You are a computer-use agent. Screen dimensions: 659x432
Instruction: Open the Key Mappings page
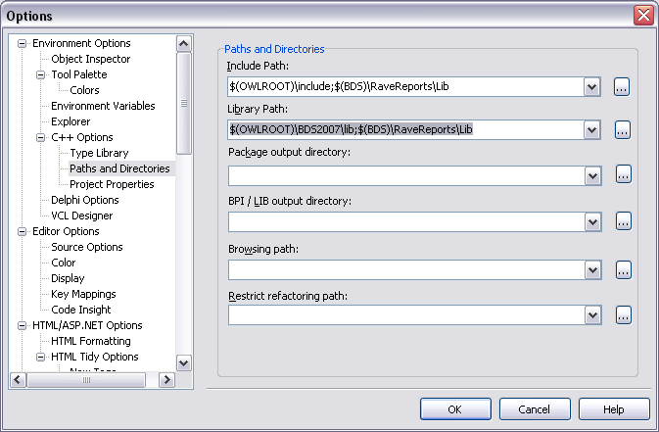[x=83, y=294]
